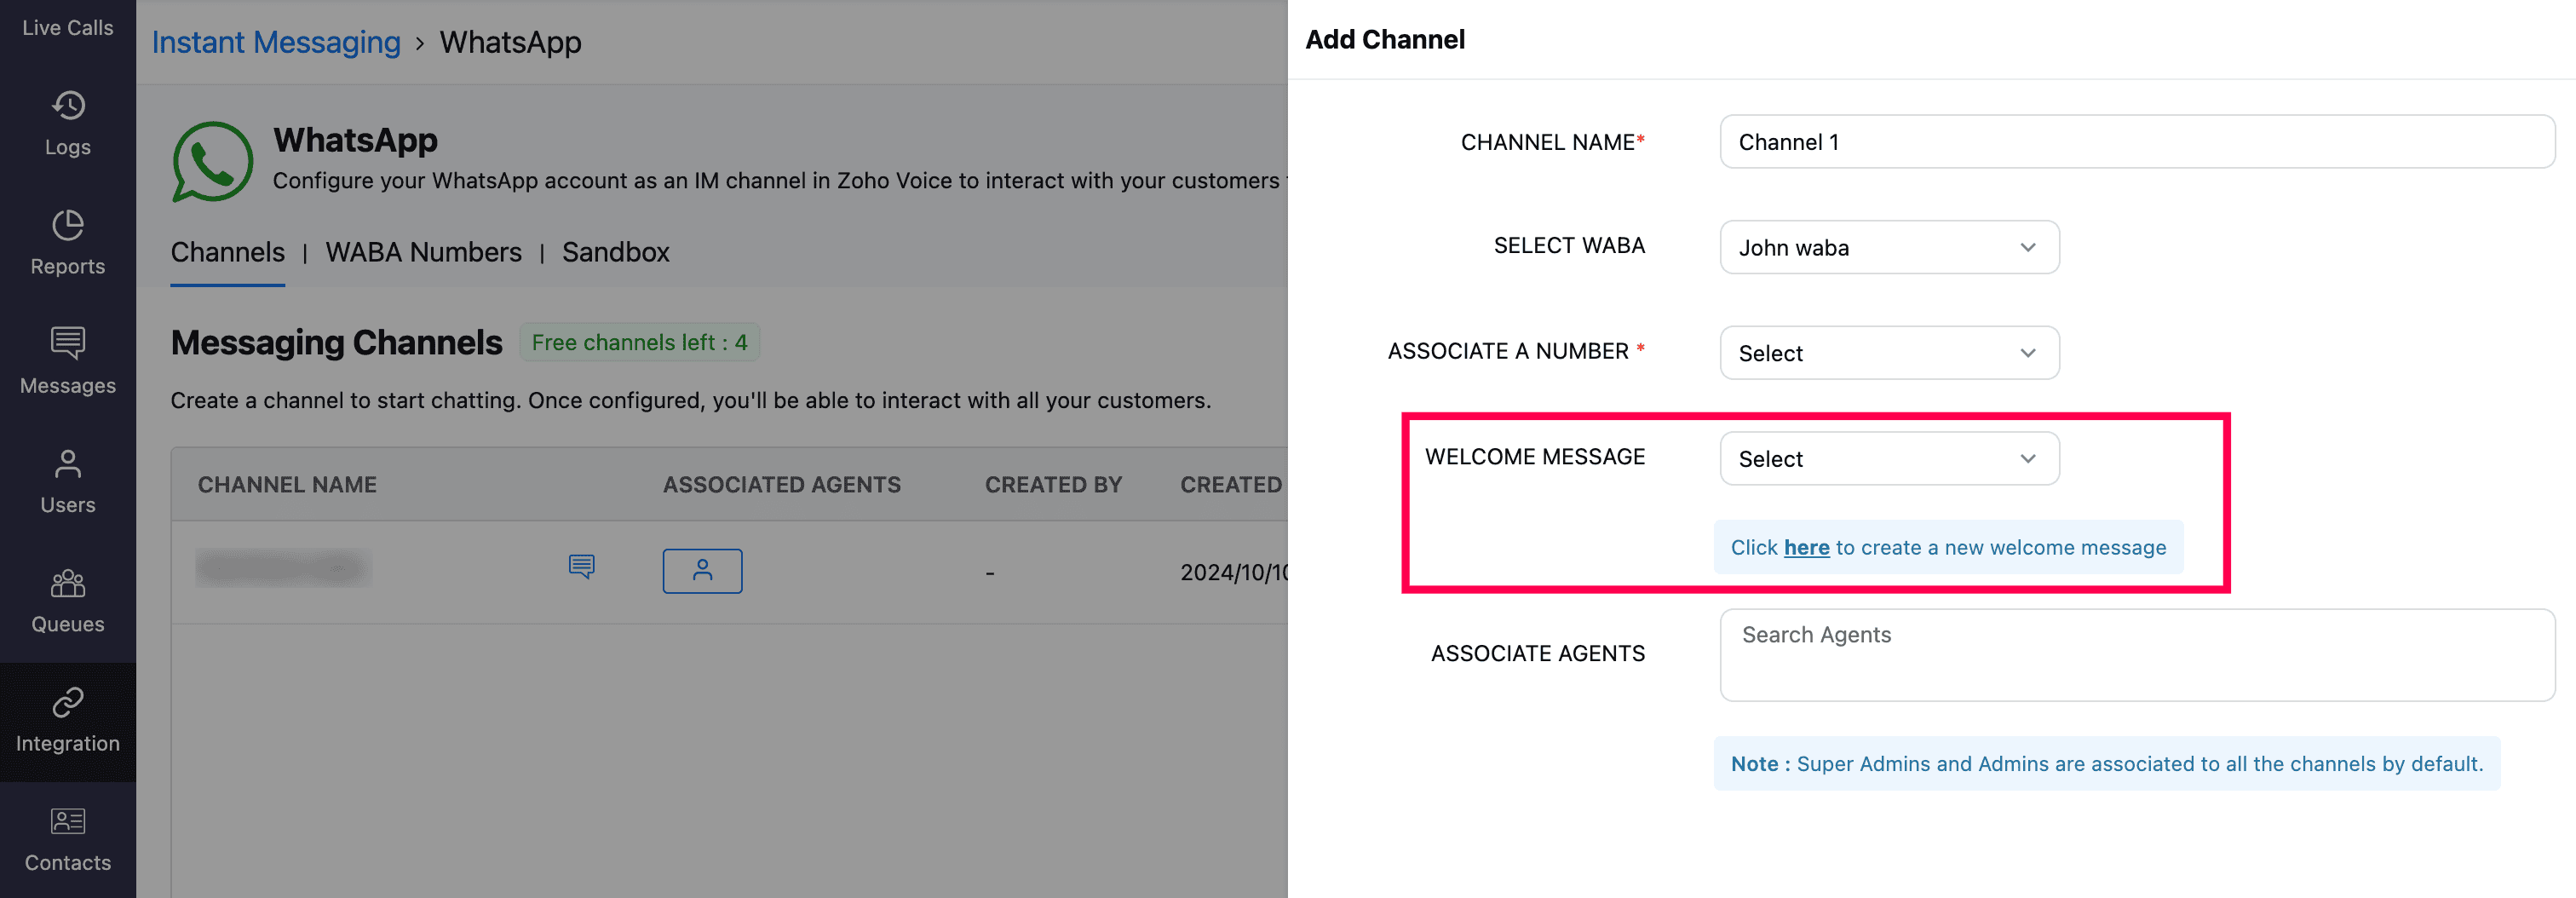Click the WhatsApp logo icon

[x=212, y=161]
